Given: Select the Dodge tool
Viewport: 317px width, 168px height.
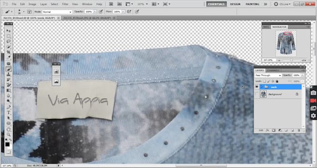Looking at the screenshot, I should [x=8, y=101].
